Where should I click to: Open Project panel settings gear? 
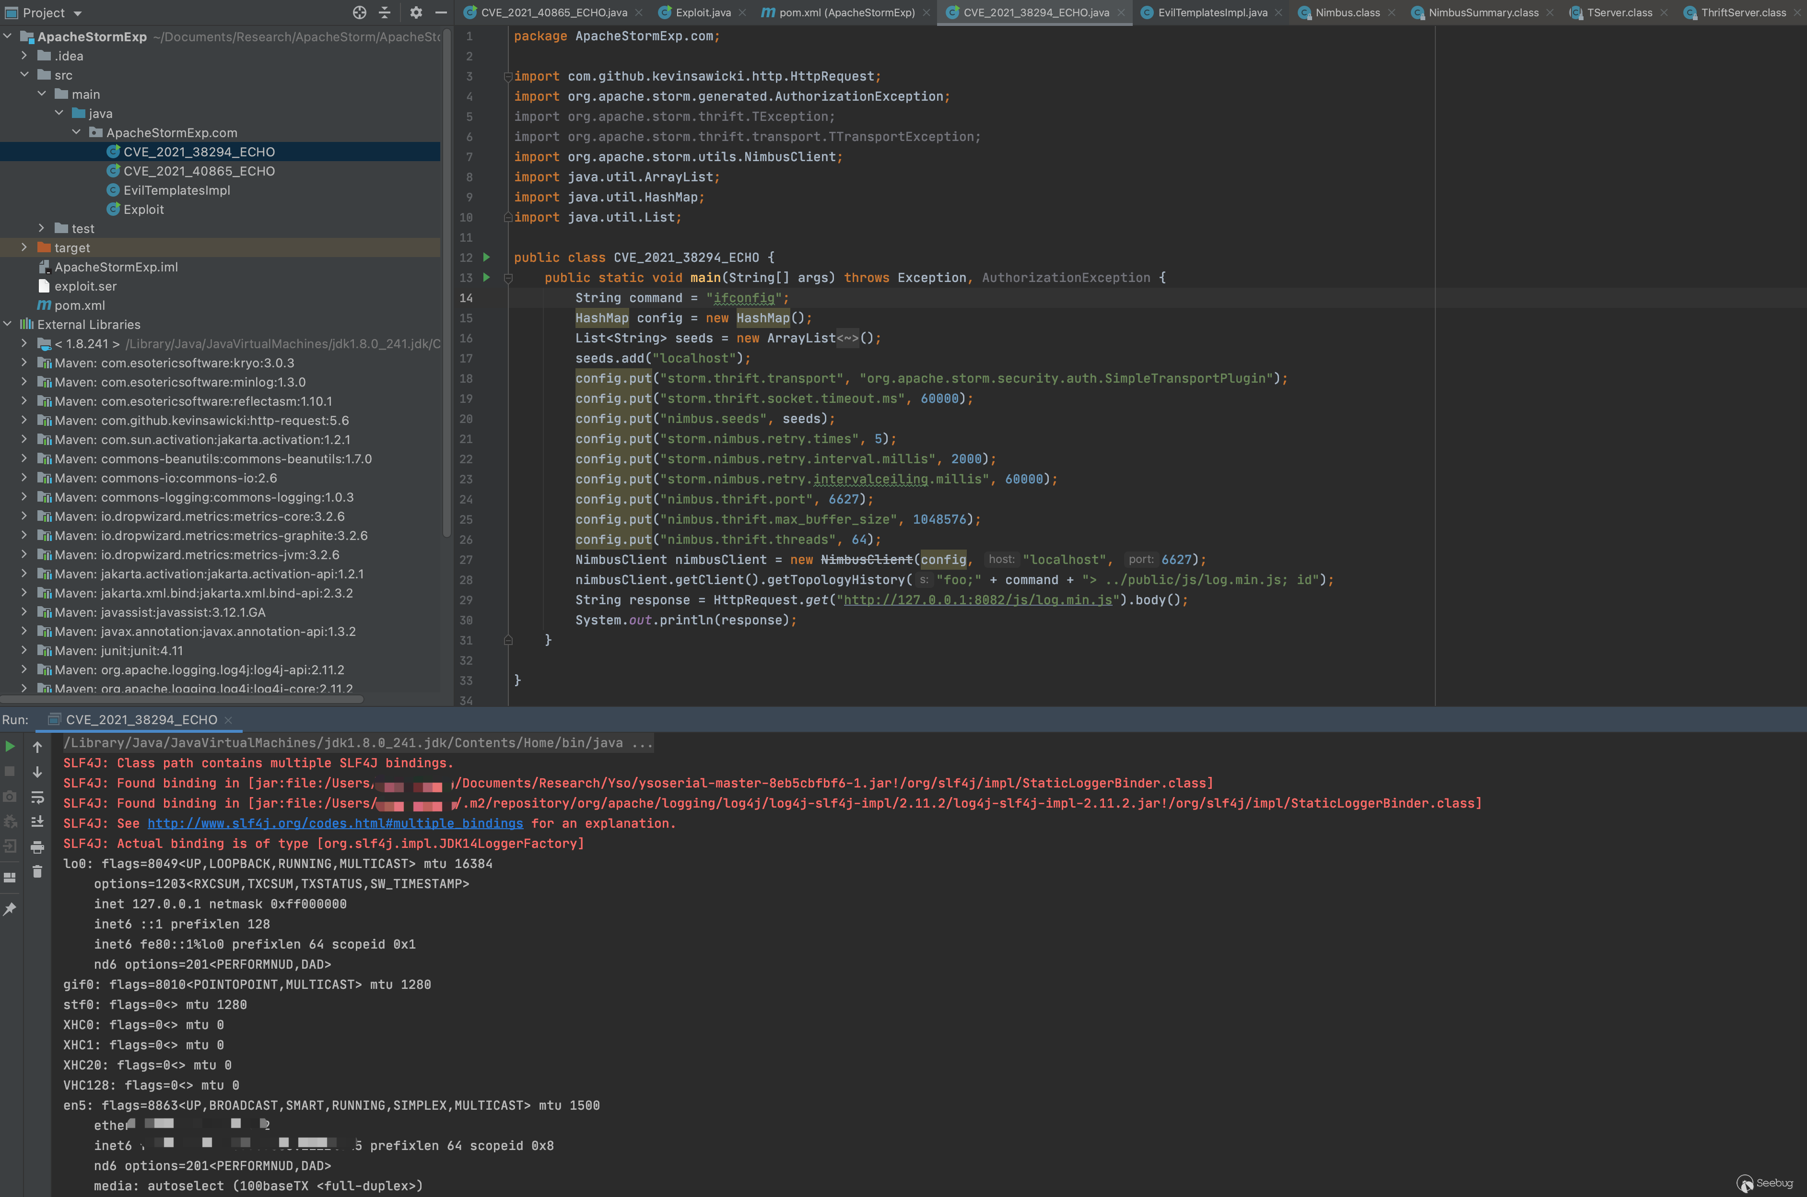(416, 12)
